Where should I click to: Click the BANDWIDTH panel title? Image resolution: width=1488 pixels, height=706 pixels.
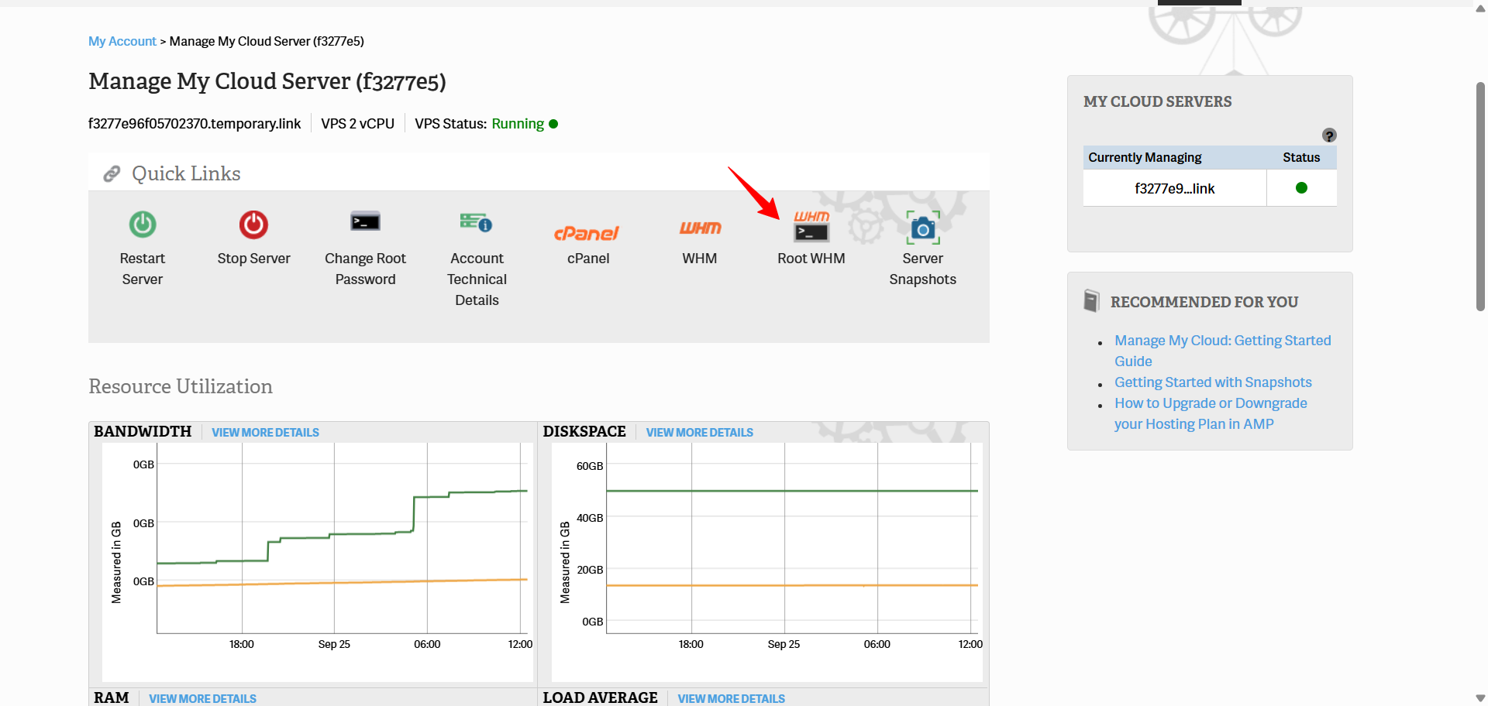(143, 431)
